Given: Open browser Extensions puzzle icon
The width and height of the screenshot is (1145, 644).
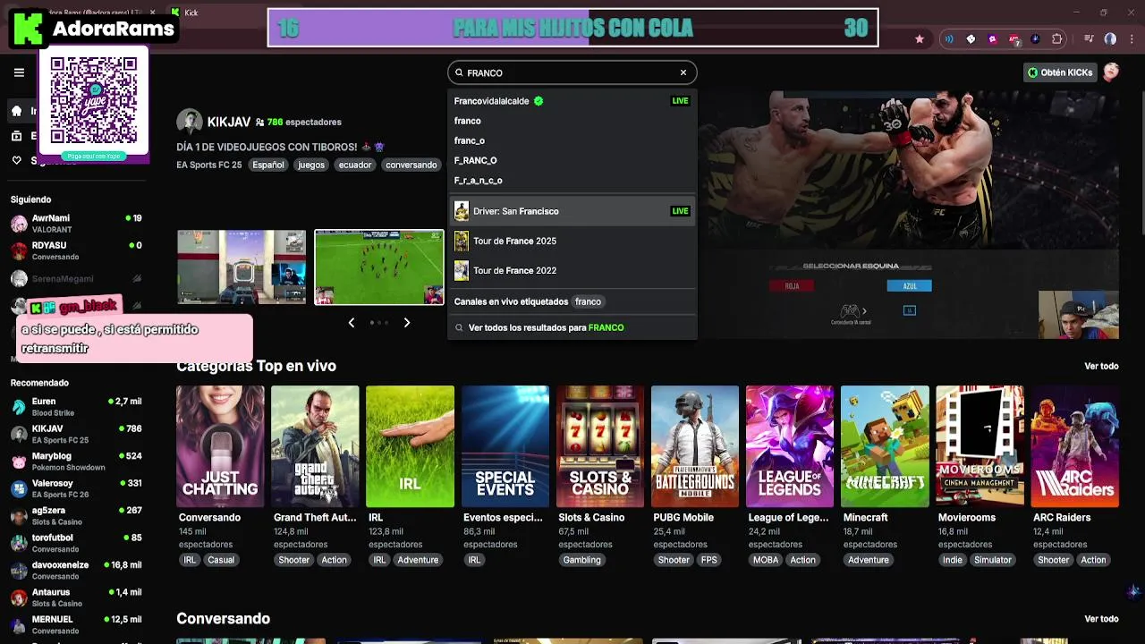Looking at the screenshot, I should pos(1057,39).
